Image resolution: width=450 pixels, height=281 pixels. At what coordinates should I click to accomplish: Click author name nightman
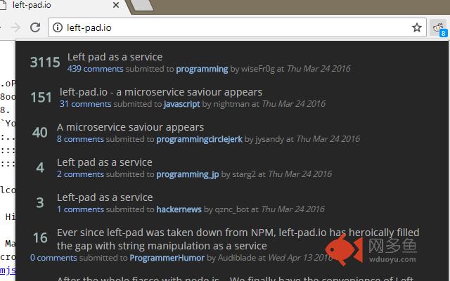(x=231, y=104)
